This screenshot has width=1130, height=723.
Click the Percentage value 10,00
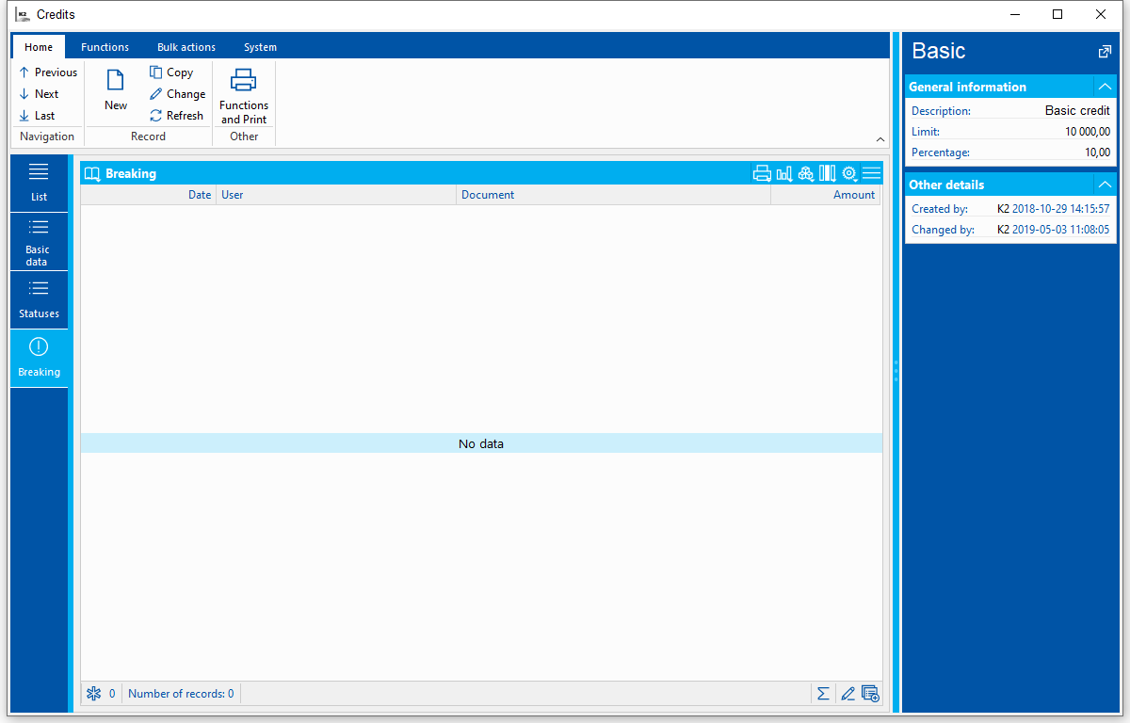click(x=1097, y=153)
